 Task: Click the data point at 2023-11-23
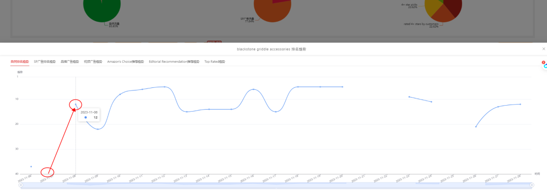pyautogui.click(x=409, y=96)
